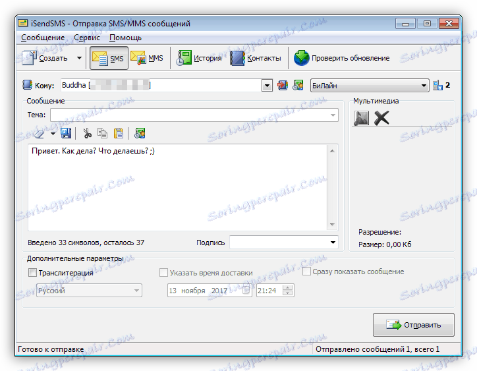Screen dimensions: 477x371
Task: Click the time spinner up arrow
Action: point(287,287)
